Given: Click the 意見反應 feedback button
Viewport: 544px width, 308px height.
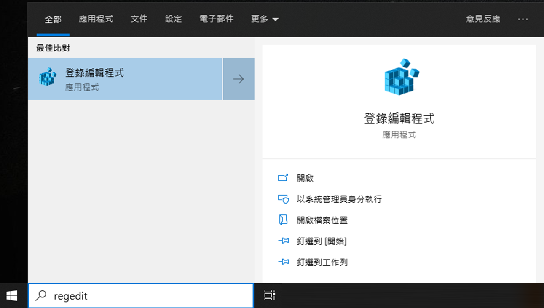Looking at the screenshot, I should point(483,19).
